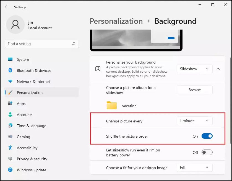232x181 pixels.
Task: Click the jin account name
Action: (31, 22)
